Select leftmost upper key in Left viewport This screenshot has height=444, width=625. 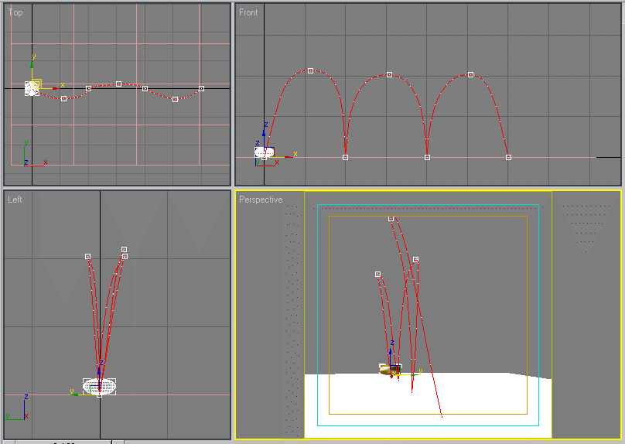(87, 256)
